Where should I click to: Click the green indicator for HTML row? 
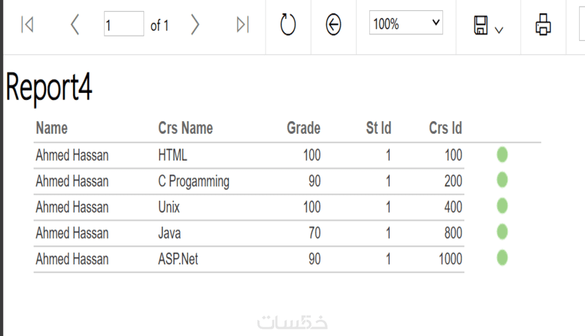[502, 154]
